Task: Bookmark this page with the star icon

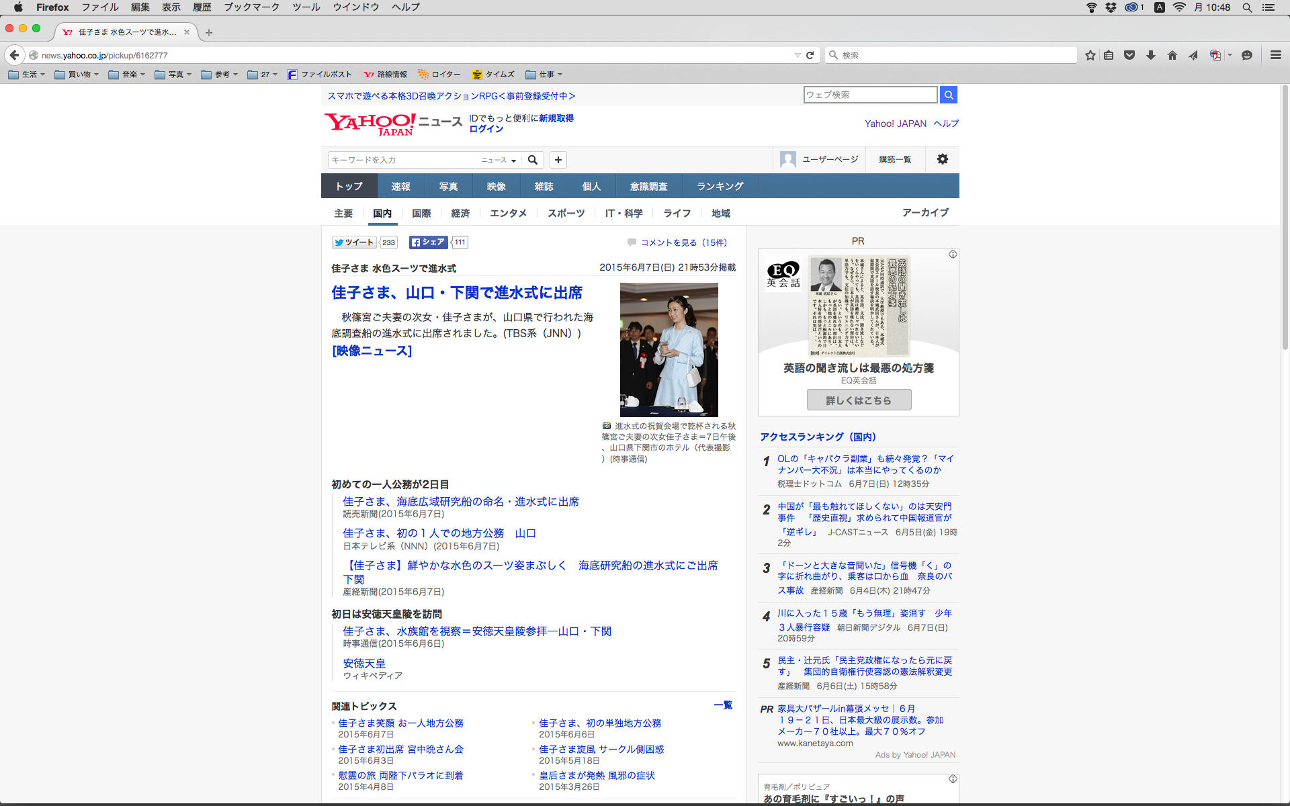Action: point(1090,55)
